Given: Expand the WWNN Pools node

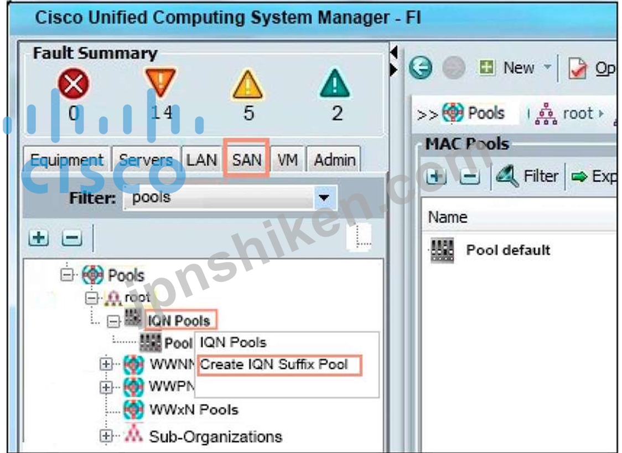Looking at the screenshot, I should [x=106, y=364].
